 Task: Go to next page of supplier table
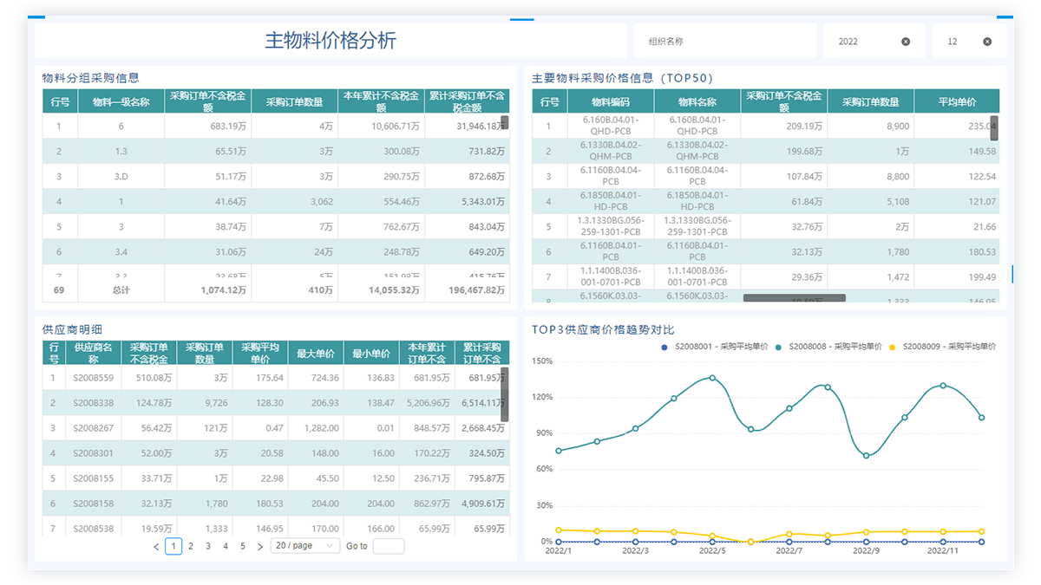pos(260,547)
